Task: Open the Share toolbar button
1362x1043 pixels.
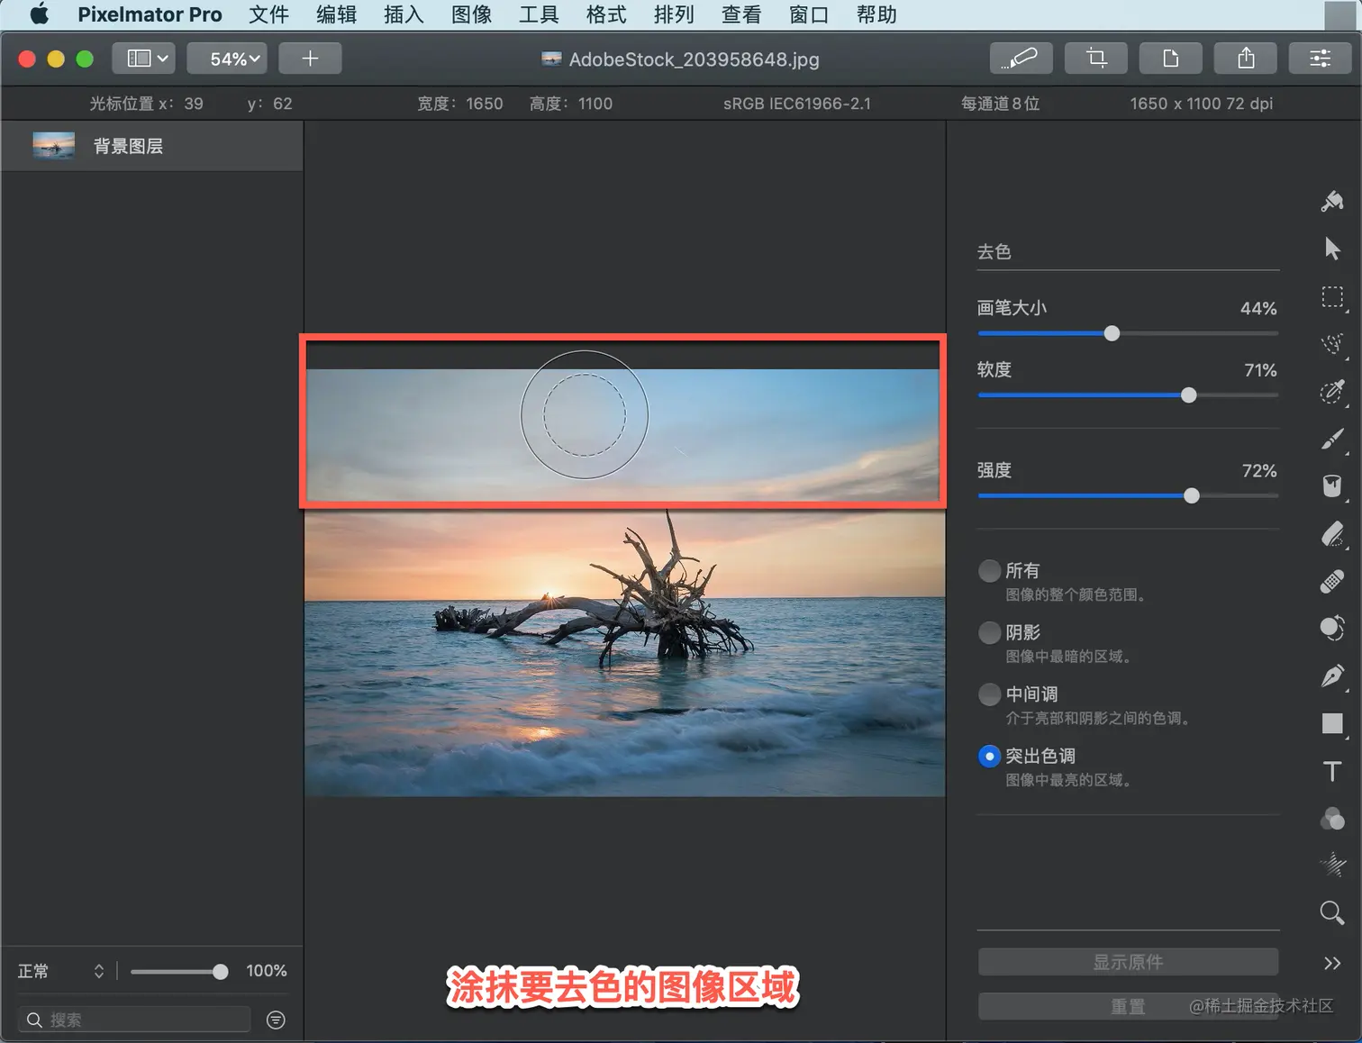Action: 1246,59
